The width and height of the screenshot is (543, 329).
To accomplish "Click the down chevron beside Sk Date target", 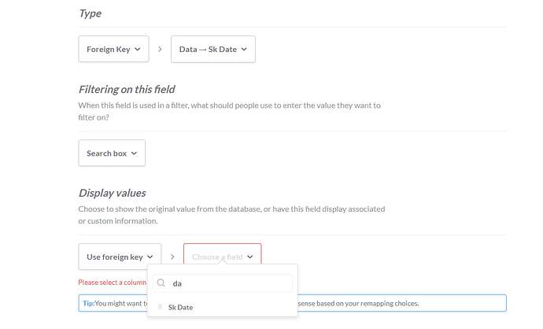I will point(244,49).
